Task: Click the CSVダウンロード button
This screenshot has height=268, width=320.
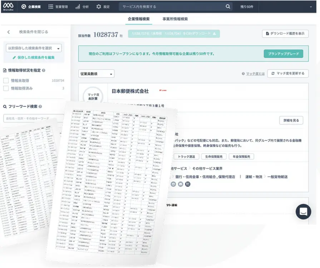Action: 174,34
